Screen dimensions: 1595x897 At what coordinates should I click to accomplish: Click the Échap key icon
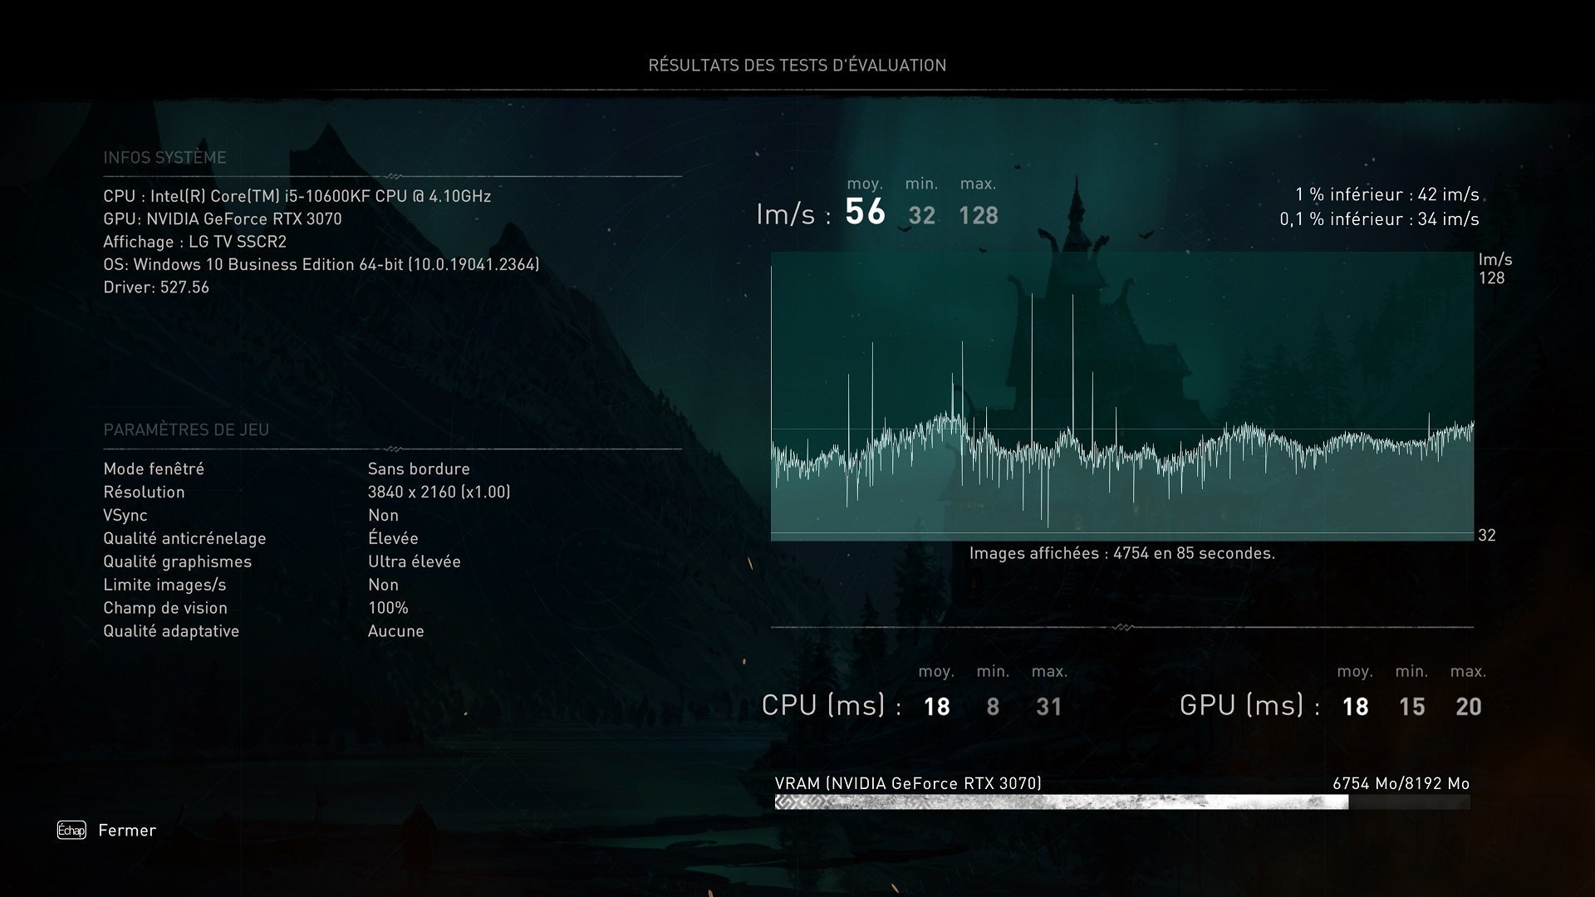(x=71, y=830)
